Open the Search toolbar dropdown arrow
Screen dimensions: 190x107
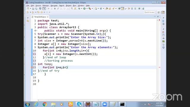[x=116, y=9]
